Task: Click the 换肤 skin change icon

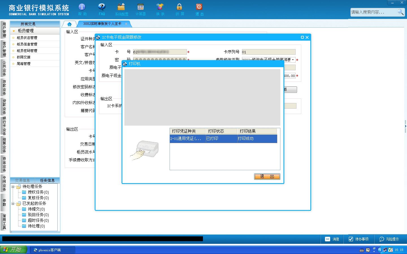Action: point(160,9)
